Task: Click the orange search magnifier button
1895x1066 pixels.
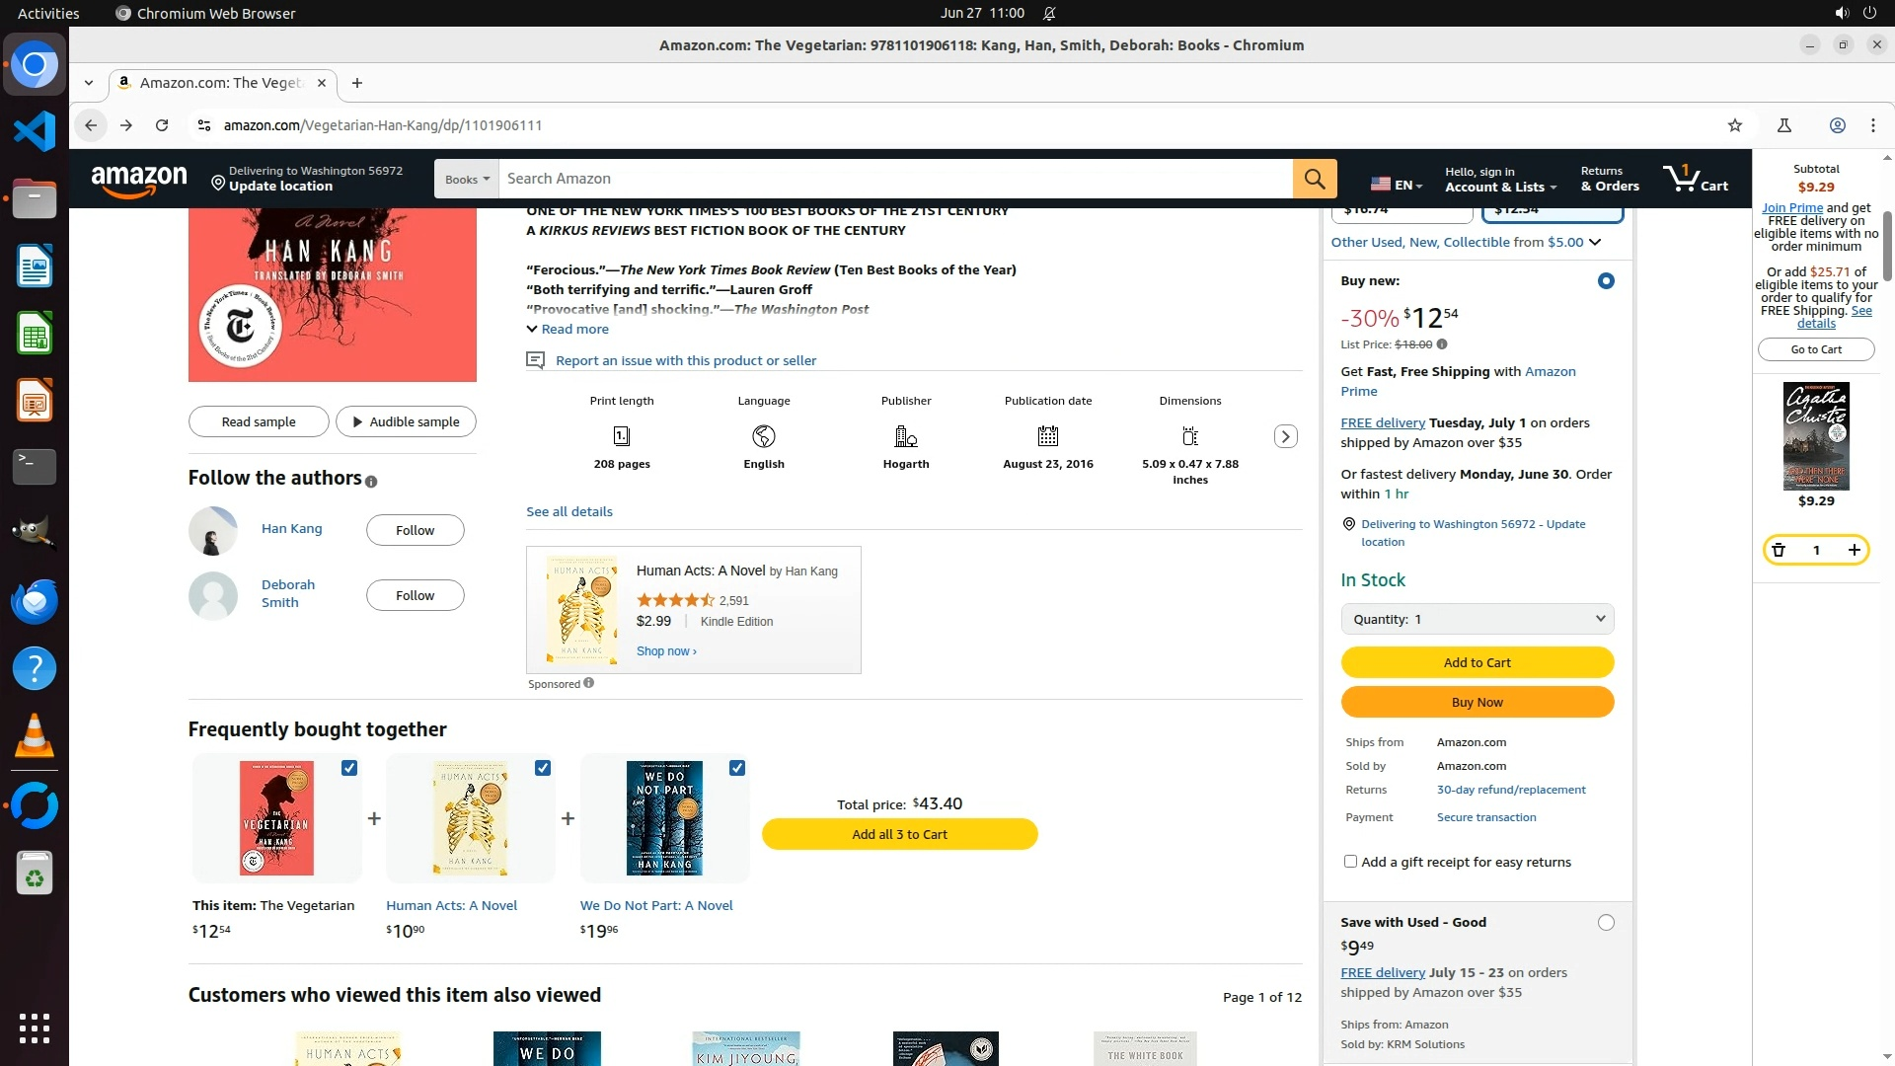Action: (x=1315, y=179)
